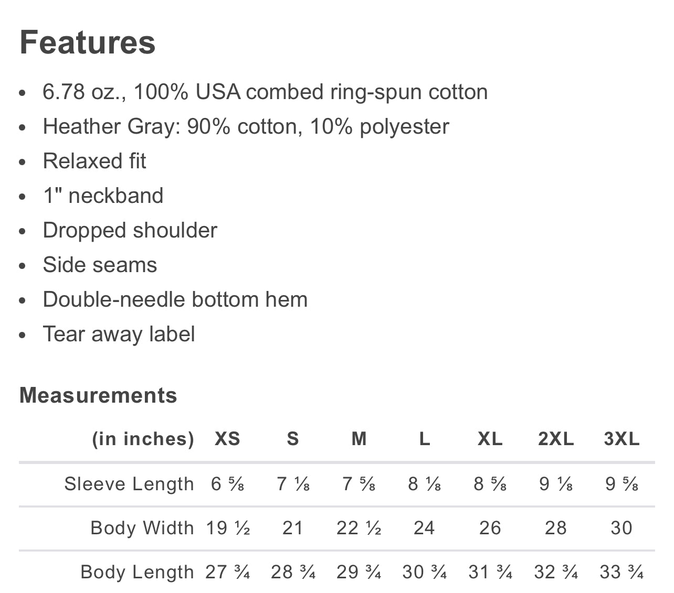Screen dimensions: 674x593
Task: Click the Sleeve Length value 6 ⅝
Action: click(x=227, y=483)
